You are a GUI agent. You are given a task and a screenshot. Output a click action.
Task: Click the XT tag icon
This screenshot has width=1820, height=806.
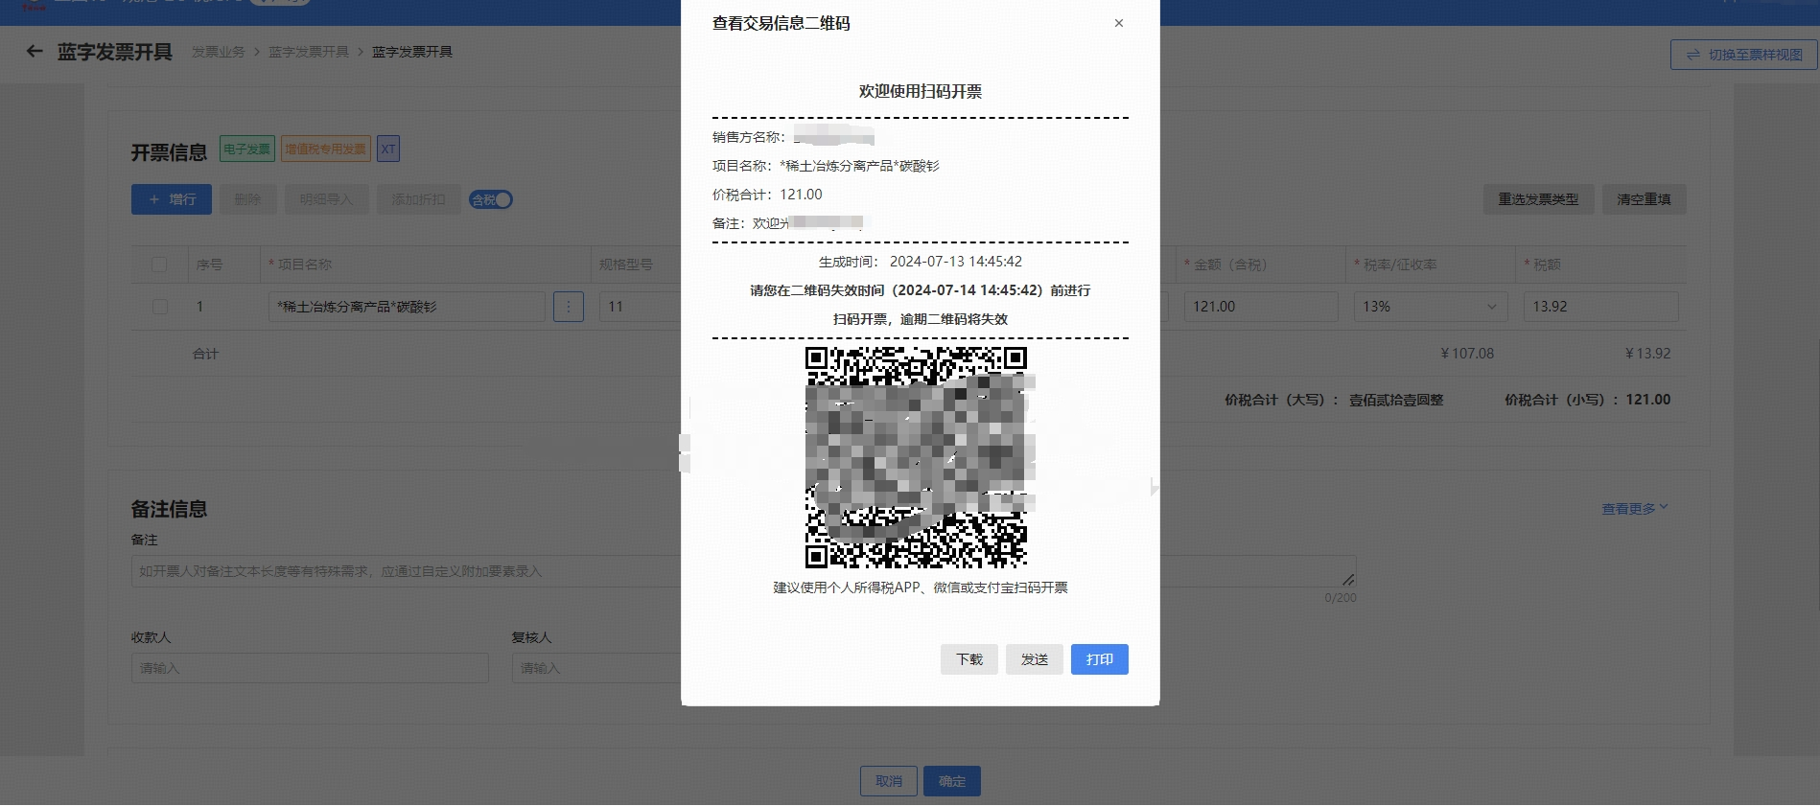click(387, 149)
